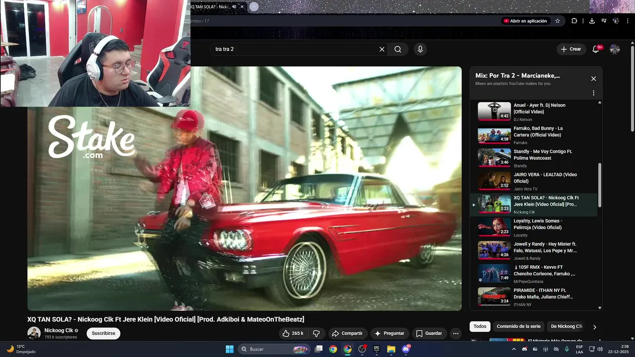Show more filter chips with arrow
635x357 pixels.
pyautogui.click(x=594, y=327)
